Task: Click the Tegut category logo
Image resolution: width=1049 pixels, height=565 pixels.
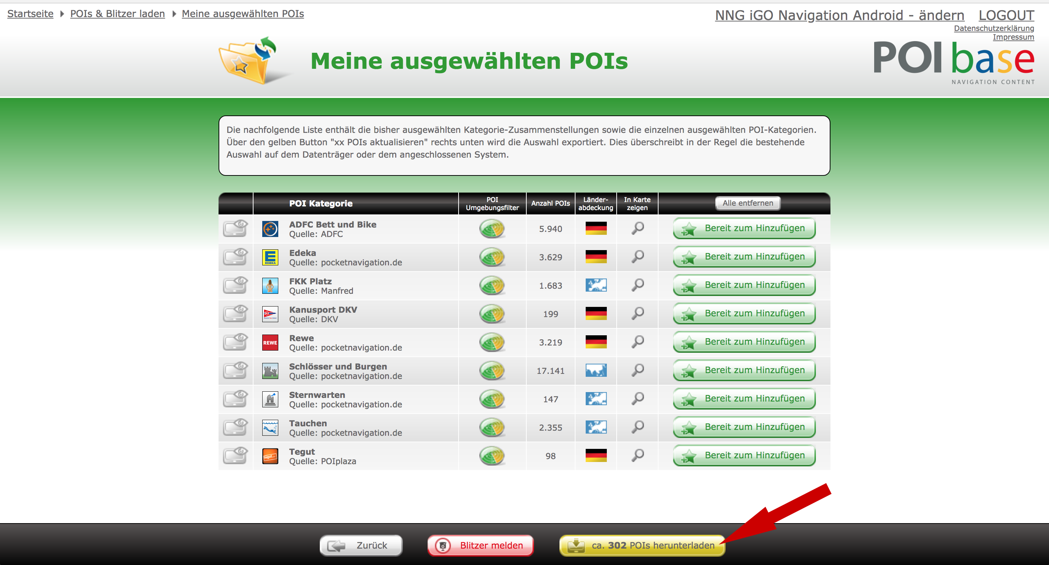Action: 270,456
